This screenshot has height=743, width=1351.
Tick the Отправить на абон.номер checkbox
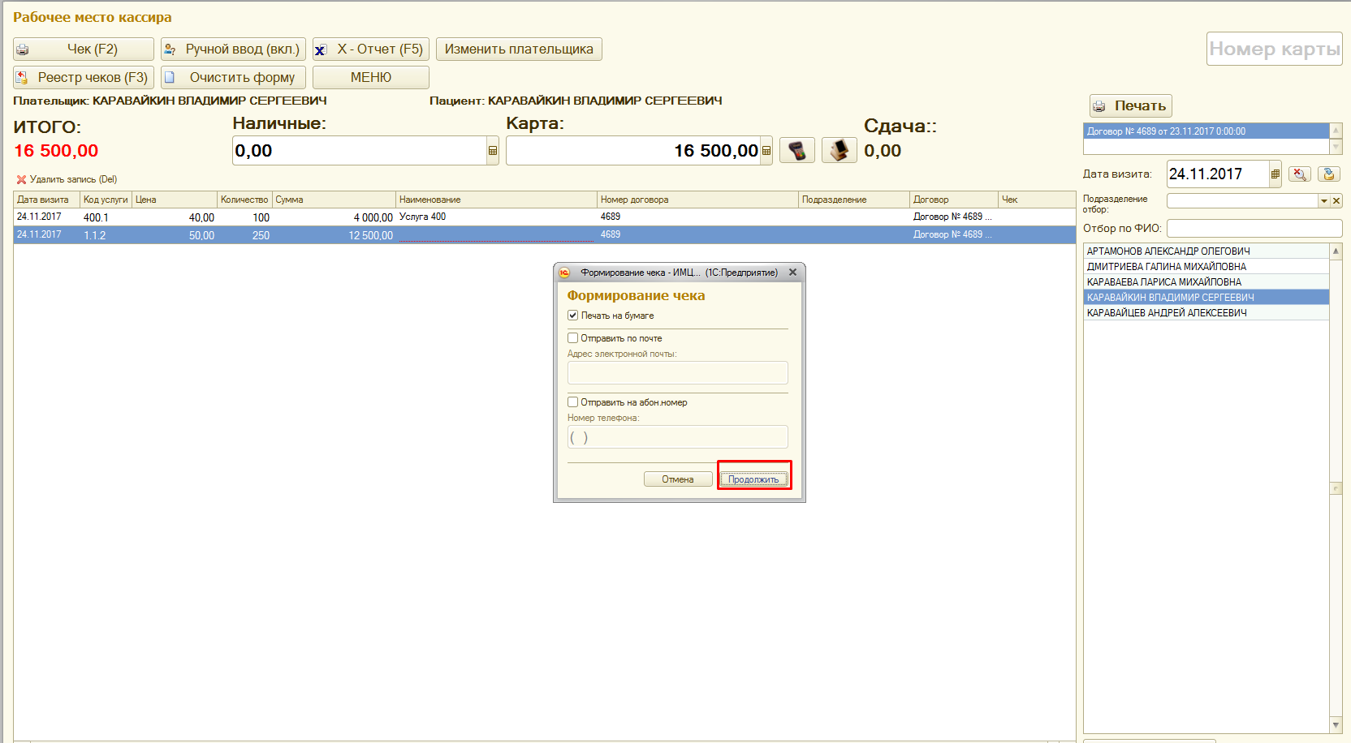pyautogui.click(x=572, y=402)
